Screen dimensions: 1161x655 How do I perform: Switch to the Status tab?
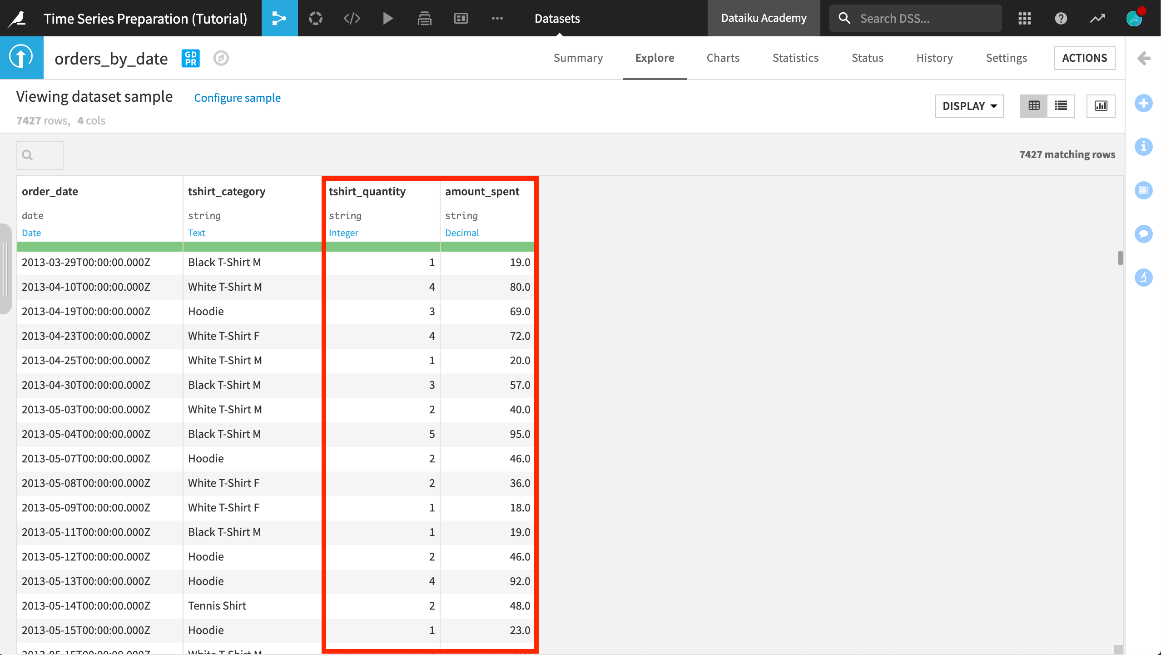867,58
